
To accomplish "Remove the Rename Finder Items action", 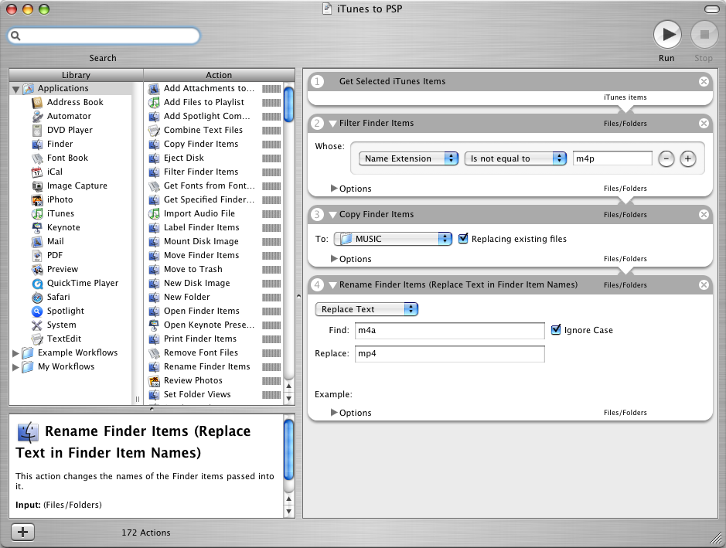I will point(704,284).
